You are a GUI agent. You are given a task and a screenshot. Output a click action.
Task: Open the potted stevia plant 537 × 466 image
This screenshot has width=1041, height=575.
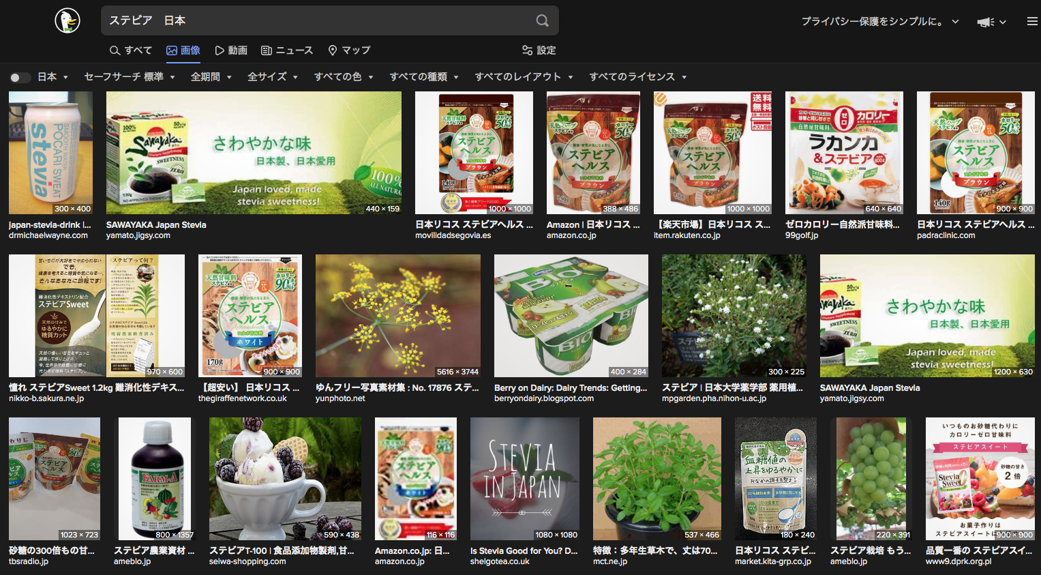point(657,479)
